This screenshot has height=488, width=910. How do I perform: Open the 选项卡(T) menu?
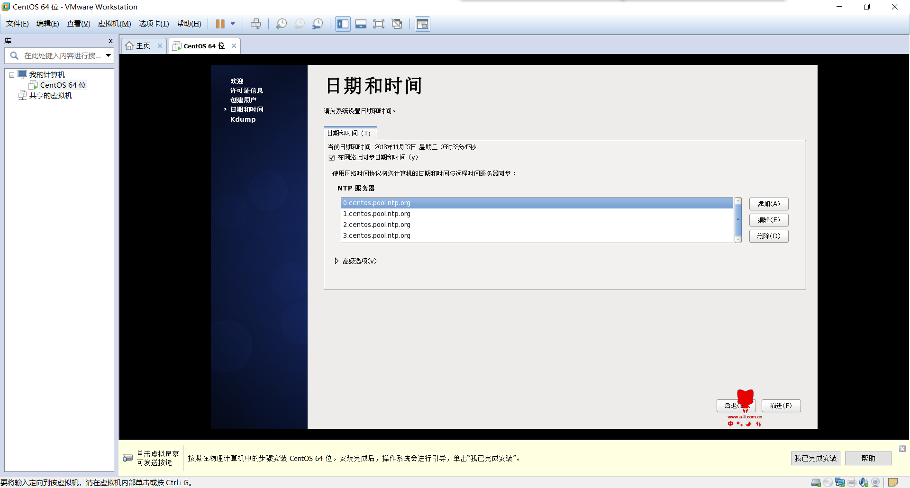154,24
